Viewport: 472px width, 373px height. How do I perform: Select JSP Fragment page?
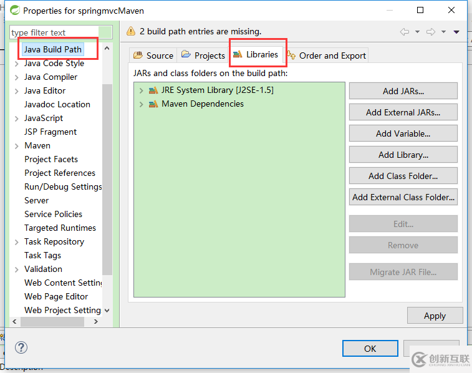pyautogui.click(x=51, y=132)
